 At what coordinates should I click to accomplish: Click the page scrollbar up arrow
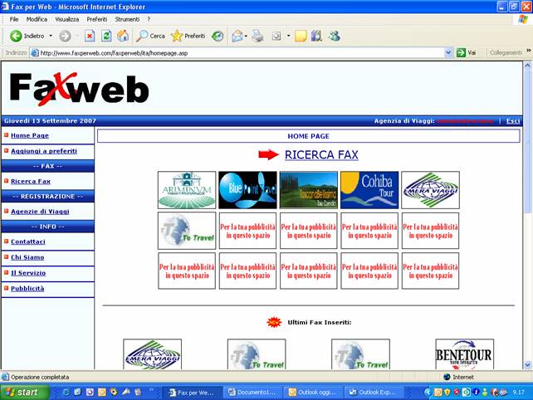pos(527,65)
